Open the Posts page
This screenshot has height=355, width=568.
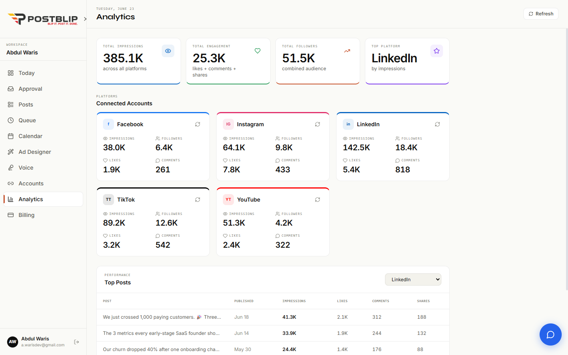point(43,105)
